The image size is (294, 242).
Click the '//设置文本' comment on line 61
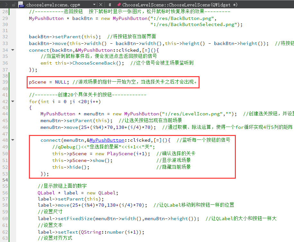point(50,225)
